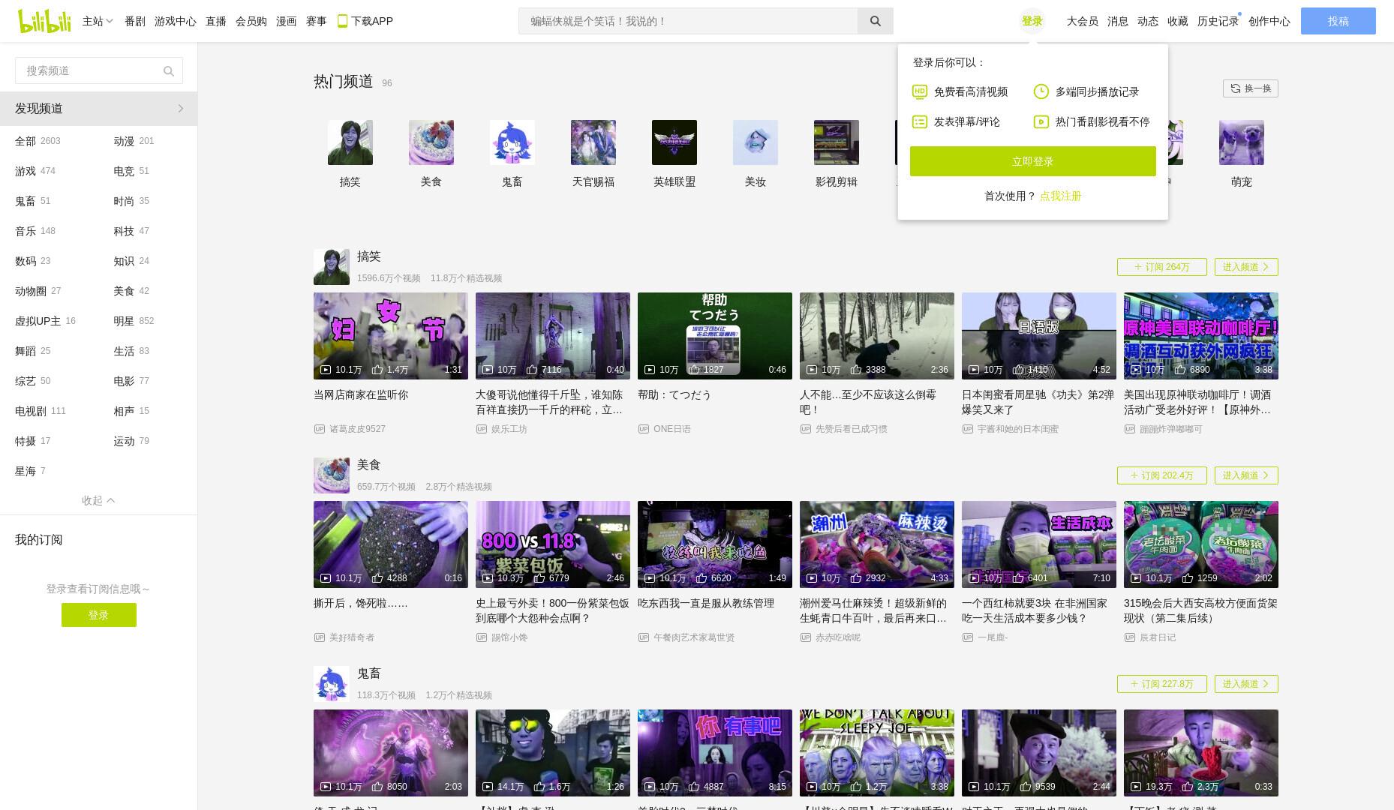The image size is (1394, 810).
Task: Click the blue 投稿 button
Action: 1338,21
